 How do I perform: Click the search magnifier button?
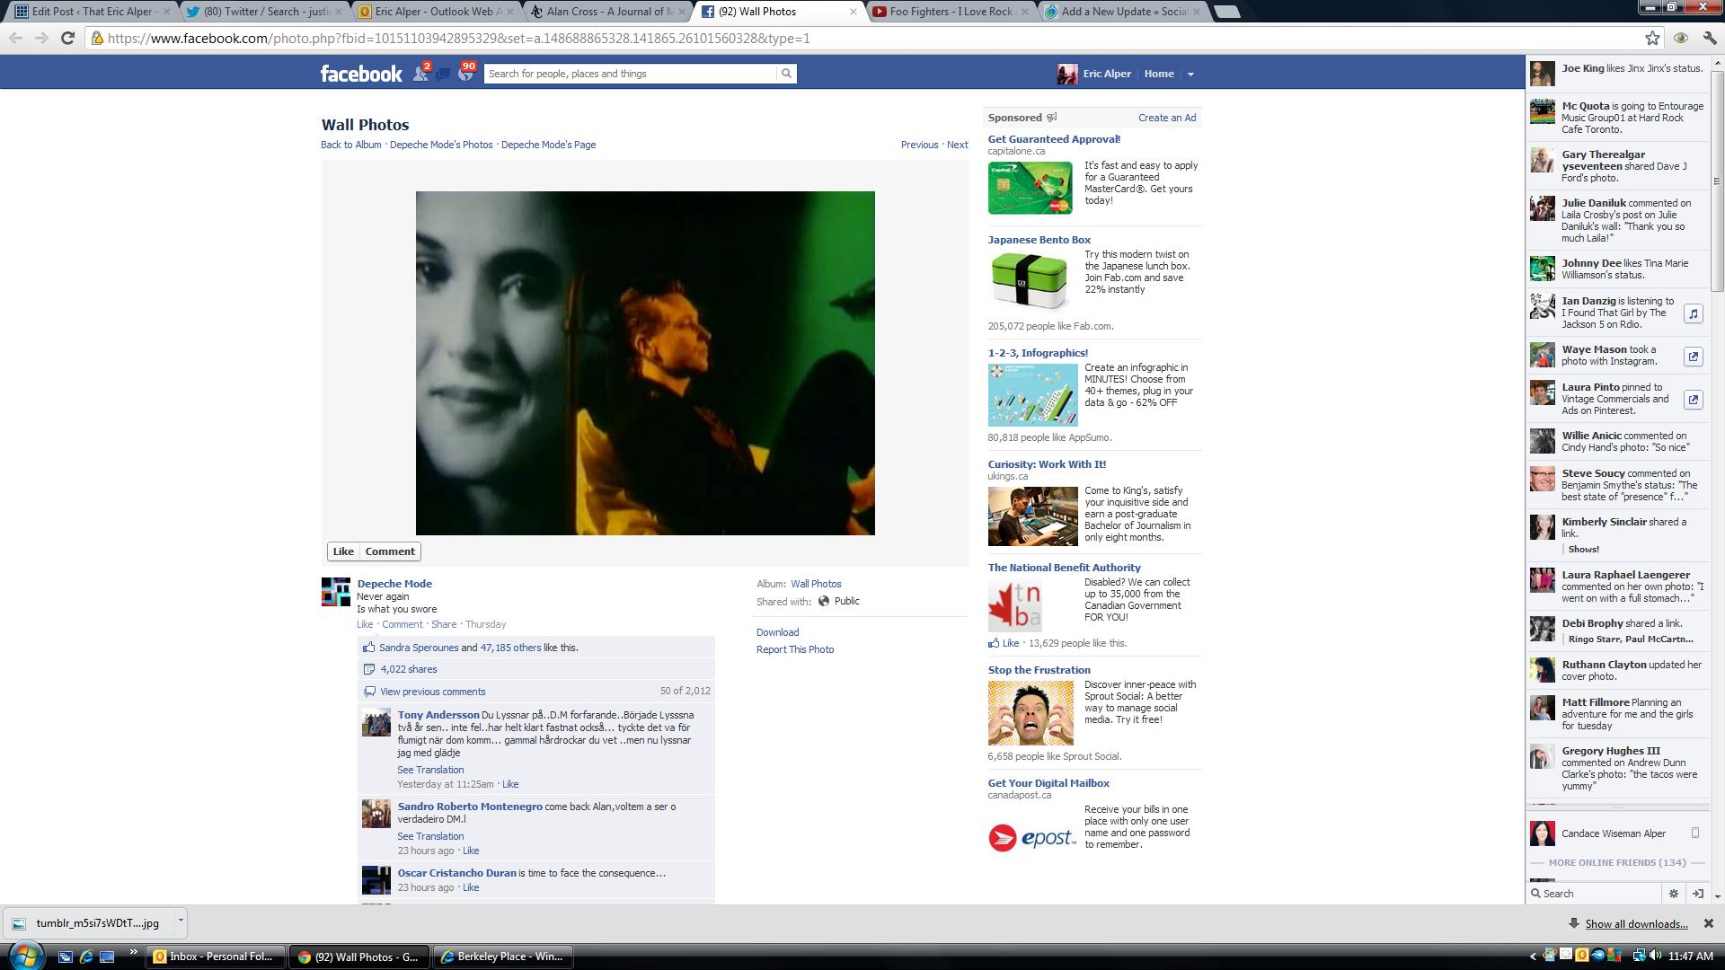(786, 74)
